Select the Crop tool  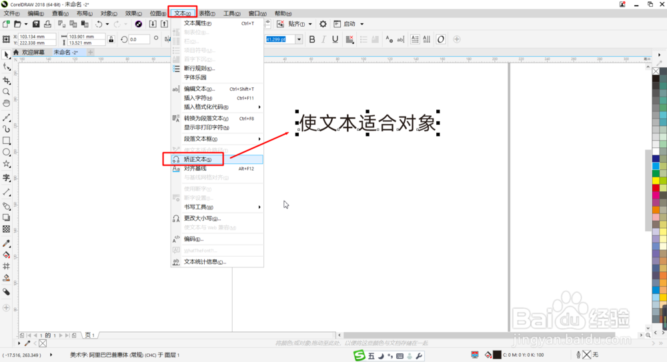[7, 81]
